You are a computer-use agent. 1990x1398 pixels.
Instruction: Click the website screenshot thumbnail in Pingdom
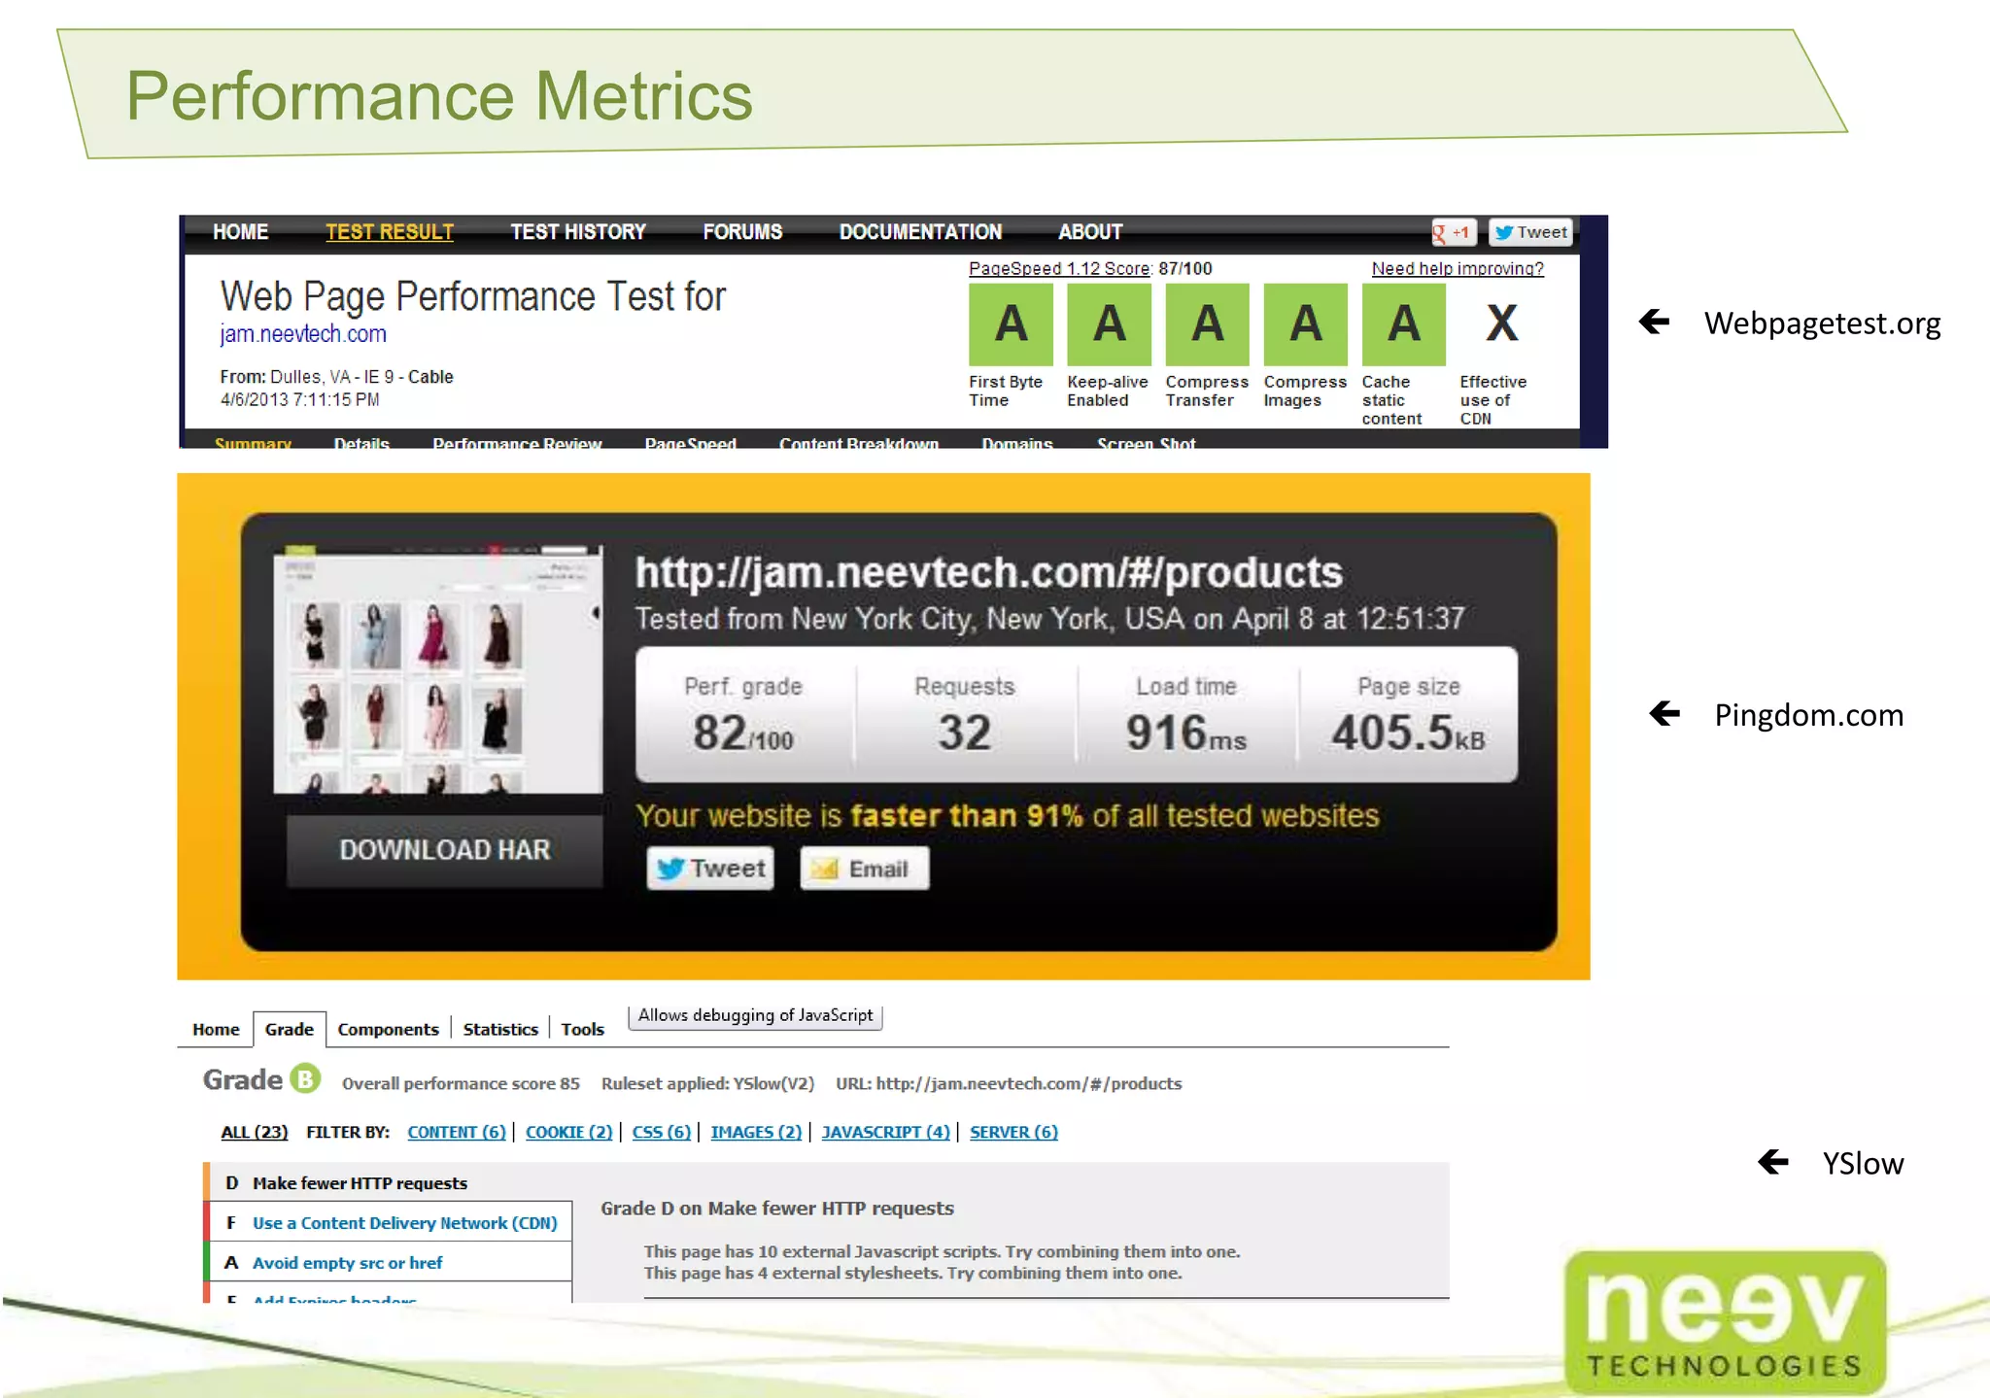(x=437, y=670)
